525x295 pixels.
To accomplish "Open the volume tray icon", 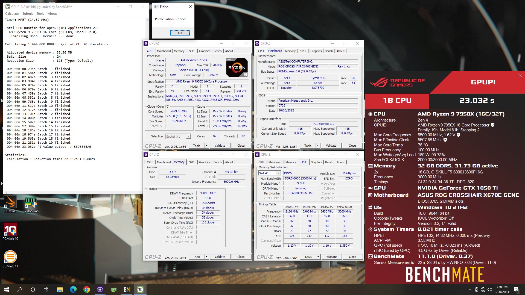I will [x=490, y=290].
